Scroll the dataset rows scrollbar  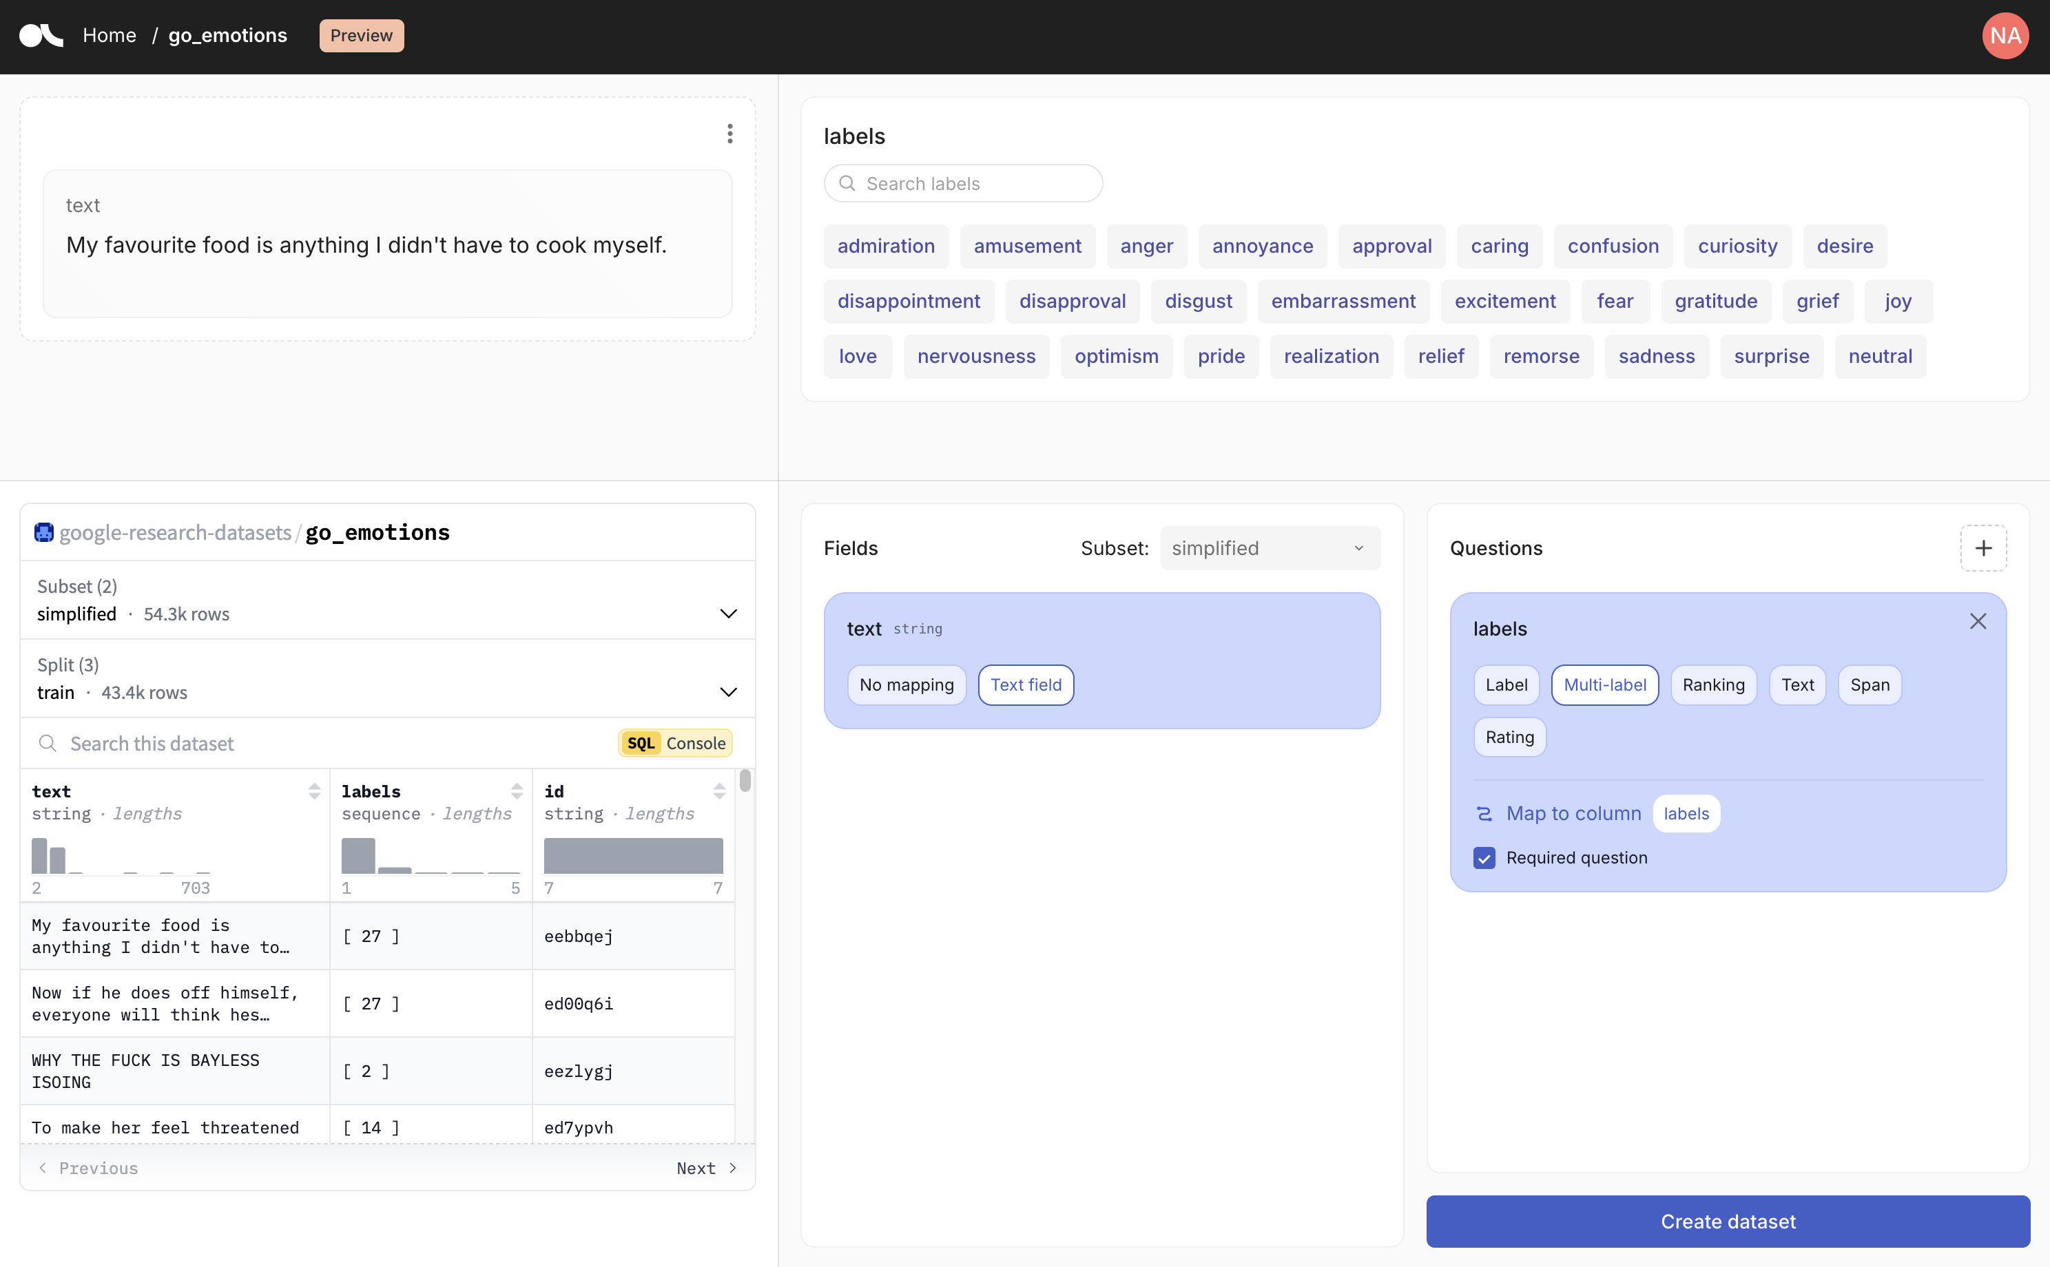click(x=745, y=803)
